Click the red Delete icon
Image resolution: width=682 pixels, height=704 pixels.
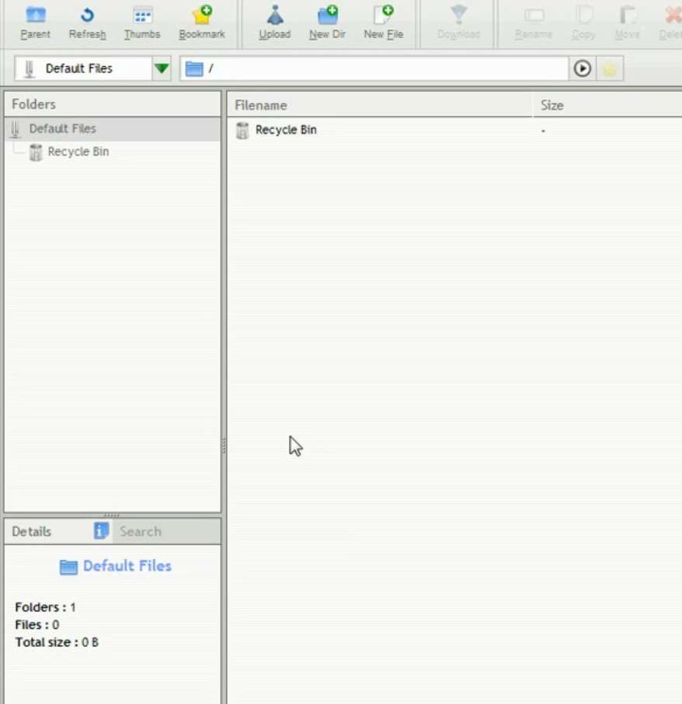[673, 16]
